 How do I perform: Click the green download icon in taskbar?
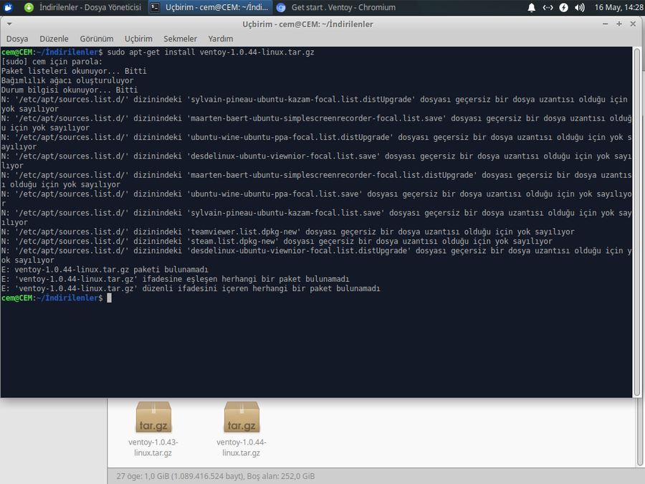pos(29,7)
